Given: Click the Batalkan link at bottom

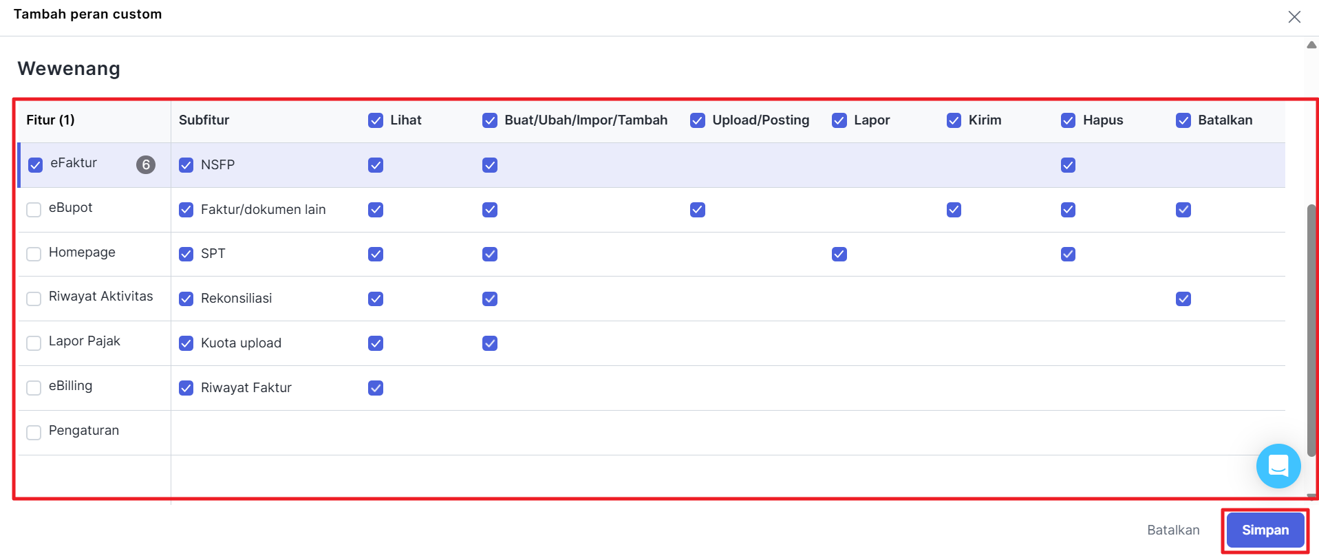Looking at the screenshot, I should tap(1173, 530).
